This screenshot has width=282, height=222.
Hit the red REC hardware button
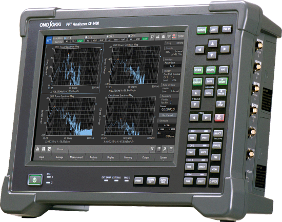click(x=219, y=118)
